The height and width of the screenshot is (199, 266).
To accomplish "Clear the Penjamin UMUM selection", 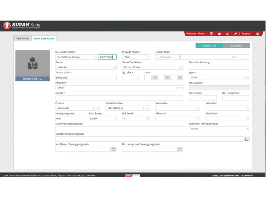I will click(x=177, y=88).
